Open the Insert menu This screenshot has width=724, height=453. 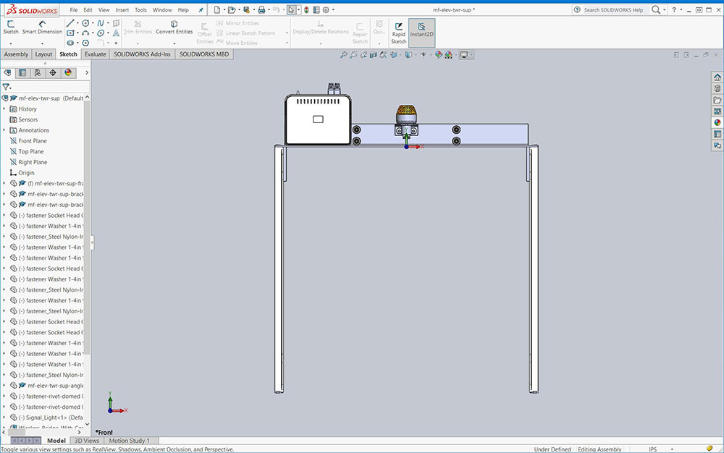122,10
